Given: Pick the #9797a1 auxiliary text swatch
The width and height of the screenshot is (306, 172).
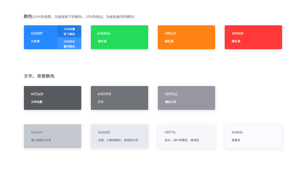Looking at the screenshot, I should 186,98.
